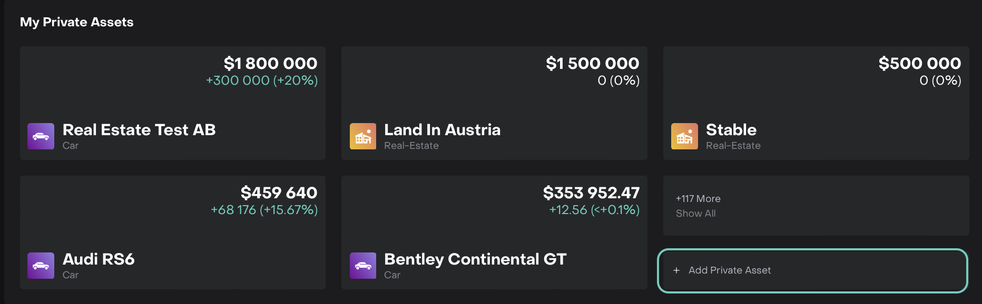The width and height of the screenshot is (982, 304).
Task: Click the orange house icon for Land In Austria
Action: point(363,136)
